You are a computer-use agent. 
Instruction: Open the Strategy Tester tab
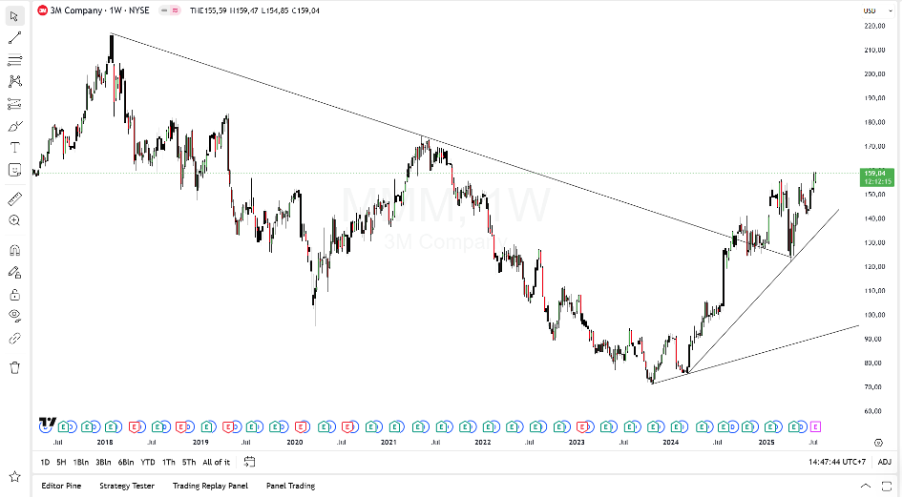(x=127, y=486)
